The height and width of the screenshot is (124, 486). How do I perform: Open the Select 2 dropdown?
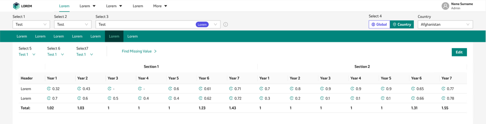[x=73, y=25]
